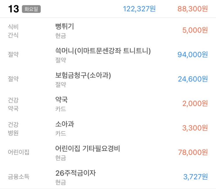Tap daily income total 122,327원

point(139,9)
